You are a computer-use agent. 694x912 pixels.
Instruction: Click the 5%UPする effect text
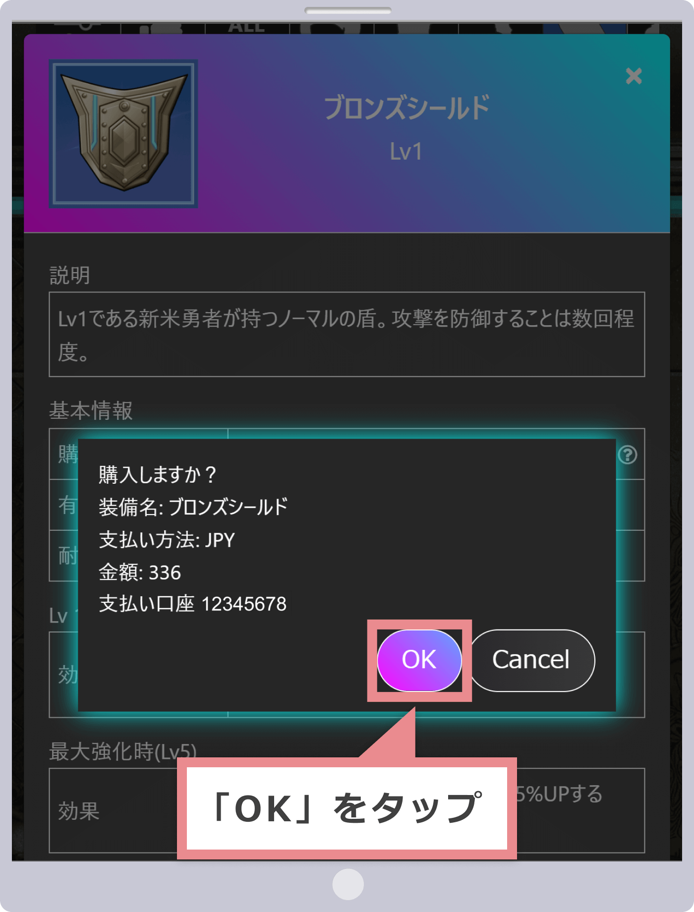(x=559, y=794)
